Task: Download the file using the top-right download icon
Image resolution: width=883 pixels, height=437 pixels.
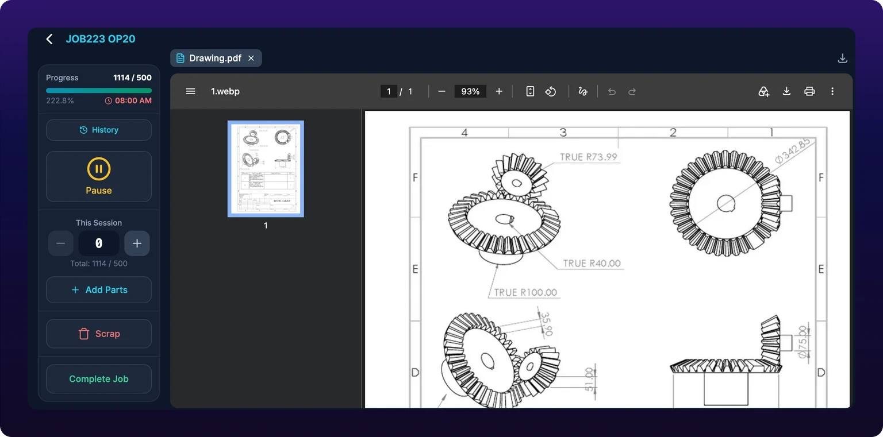Action: tap(842, 58)
